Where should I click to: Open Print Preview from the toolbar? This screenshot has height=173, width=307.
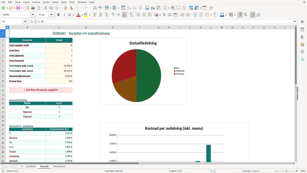click(x=39, y=8)
